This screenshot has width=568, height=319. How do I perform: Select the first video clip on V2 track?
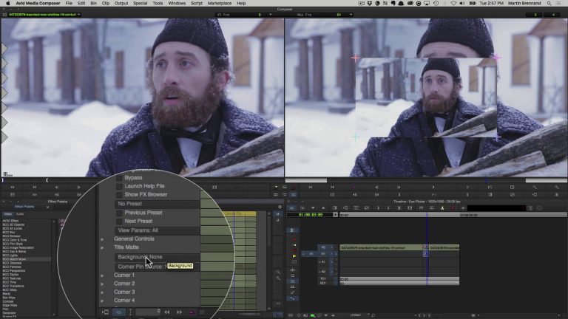(x=380, y=247)
